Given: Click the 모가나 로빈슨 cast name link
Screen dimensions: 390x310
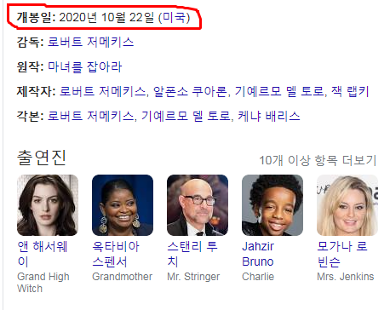Looking at the screenshot, I should click(x=342, y=254).
